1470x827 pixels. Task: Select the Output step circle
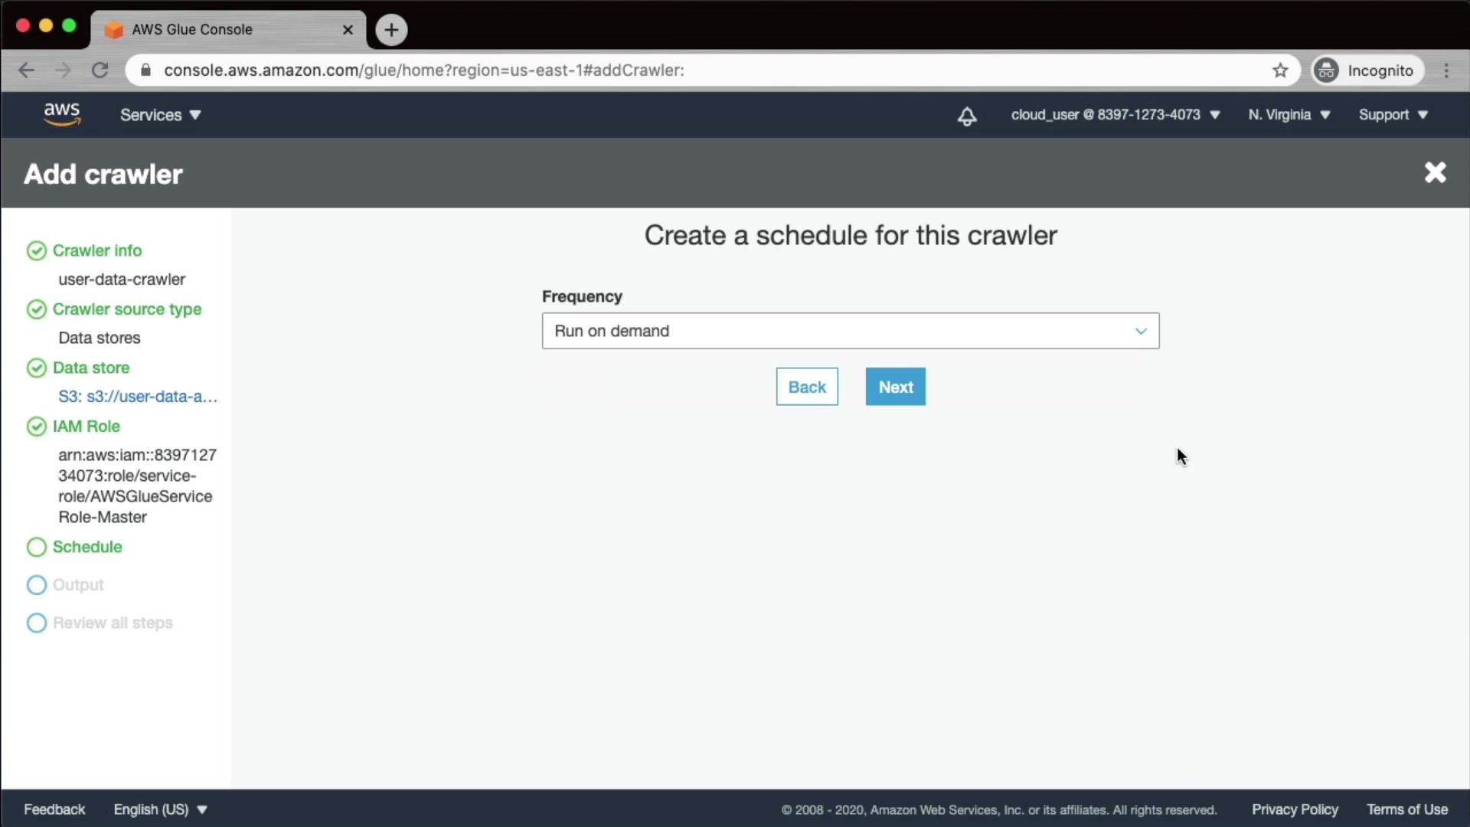click(x=36, y=585)
